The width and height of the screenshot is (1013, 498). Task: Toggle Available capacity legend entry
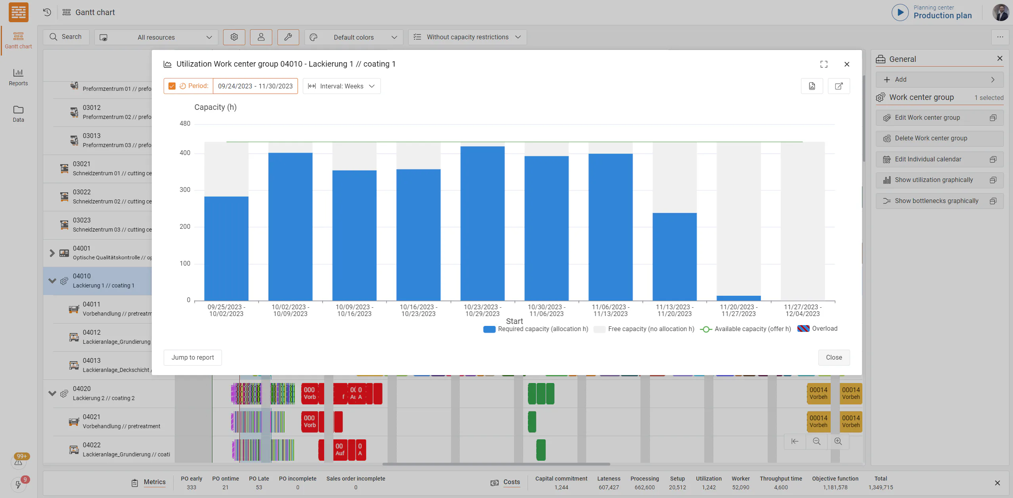(x=745, y=329)
